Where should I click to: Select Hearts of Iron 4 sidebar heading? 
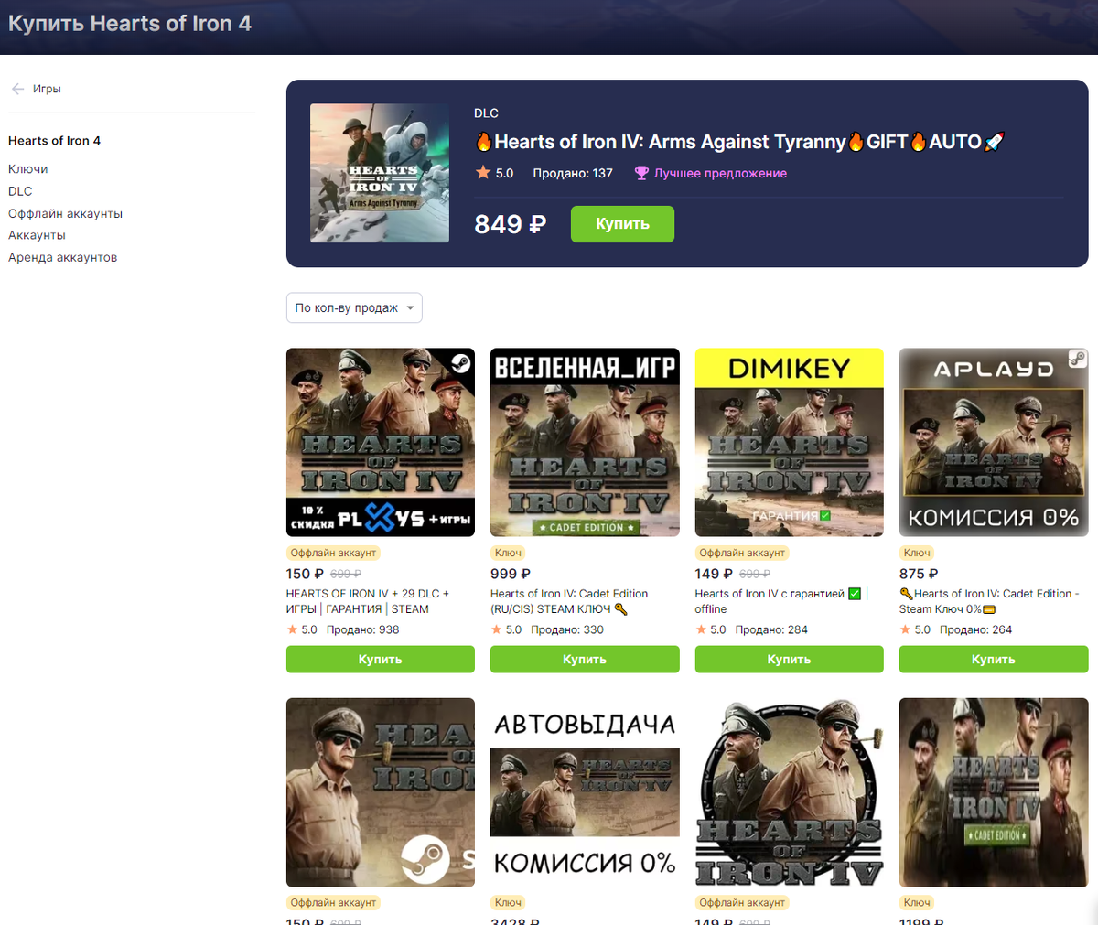coord(54,141)
